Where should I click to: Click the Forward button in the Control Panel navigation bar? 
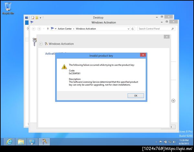tap(39, 29)
